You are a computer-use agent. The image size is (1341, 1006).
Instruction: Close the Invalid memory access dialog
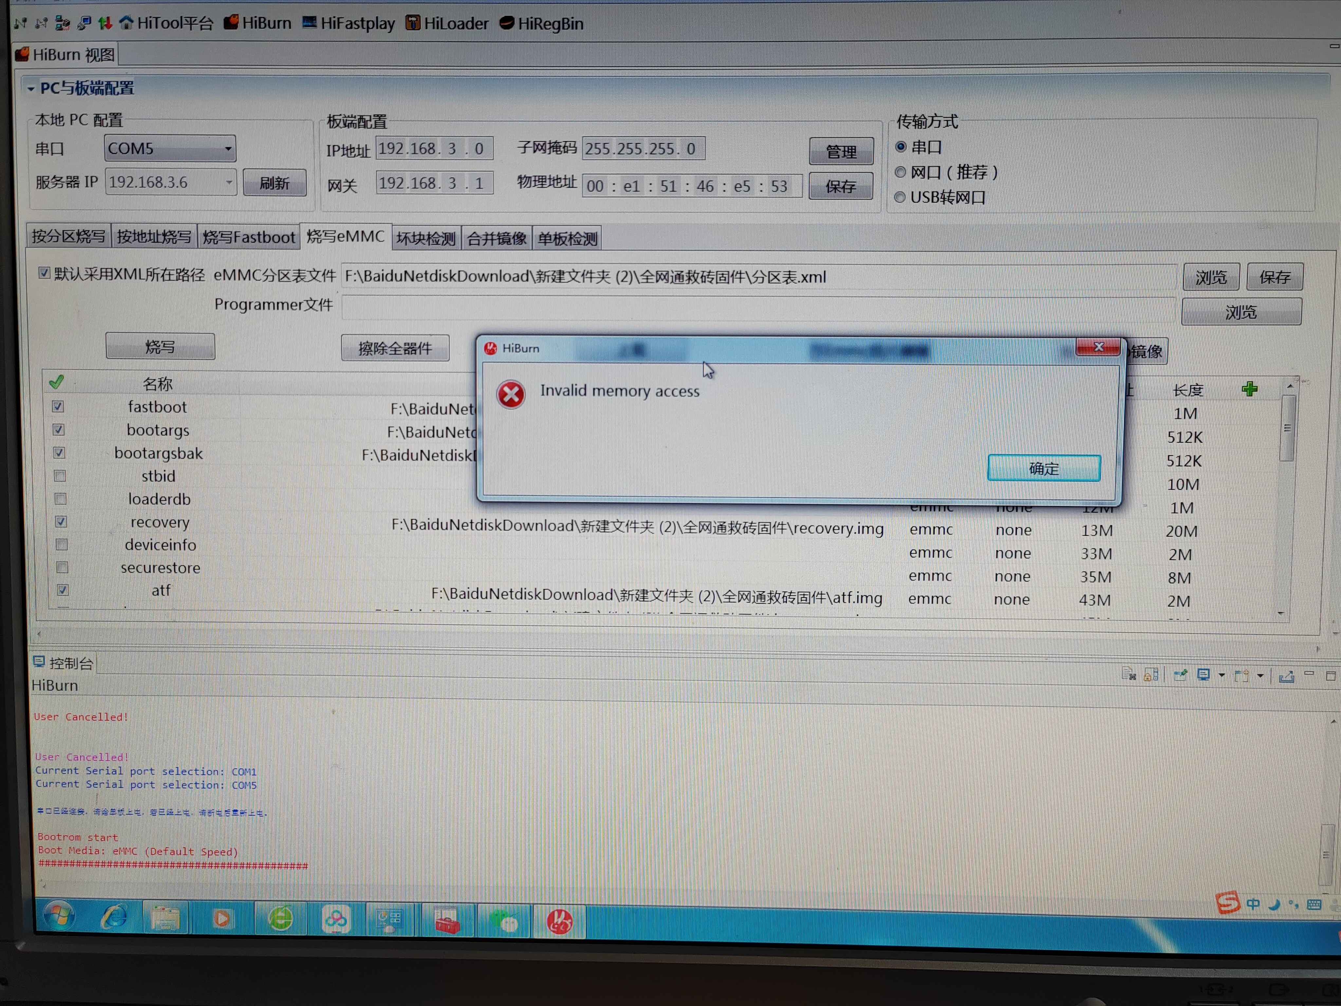point(1098,347)
